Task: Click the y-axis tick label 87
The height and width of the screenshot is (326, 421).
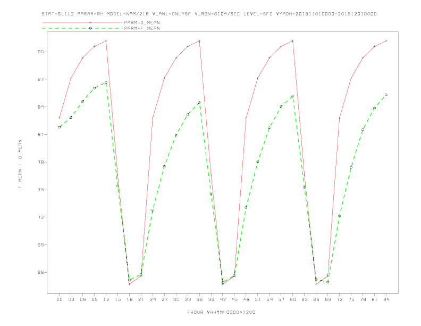Action: [x=40, y=79]
